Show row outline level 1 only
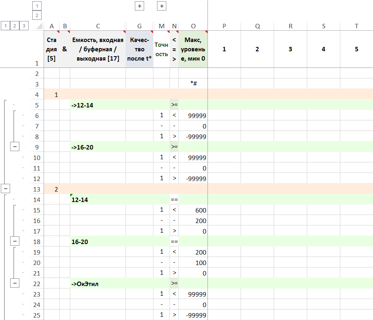The height and width of the screenshot is (320, 373). coord(6,26)
